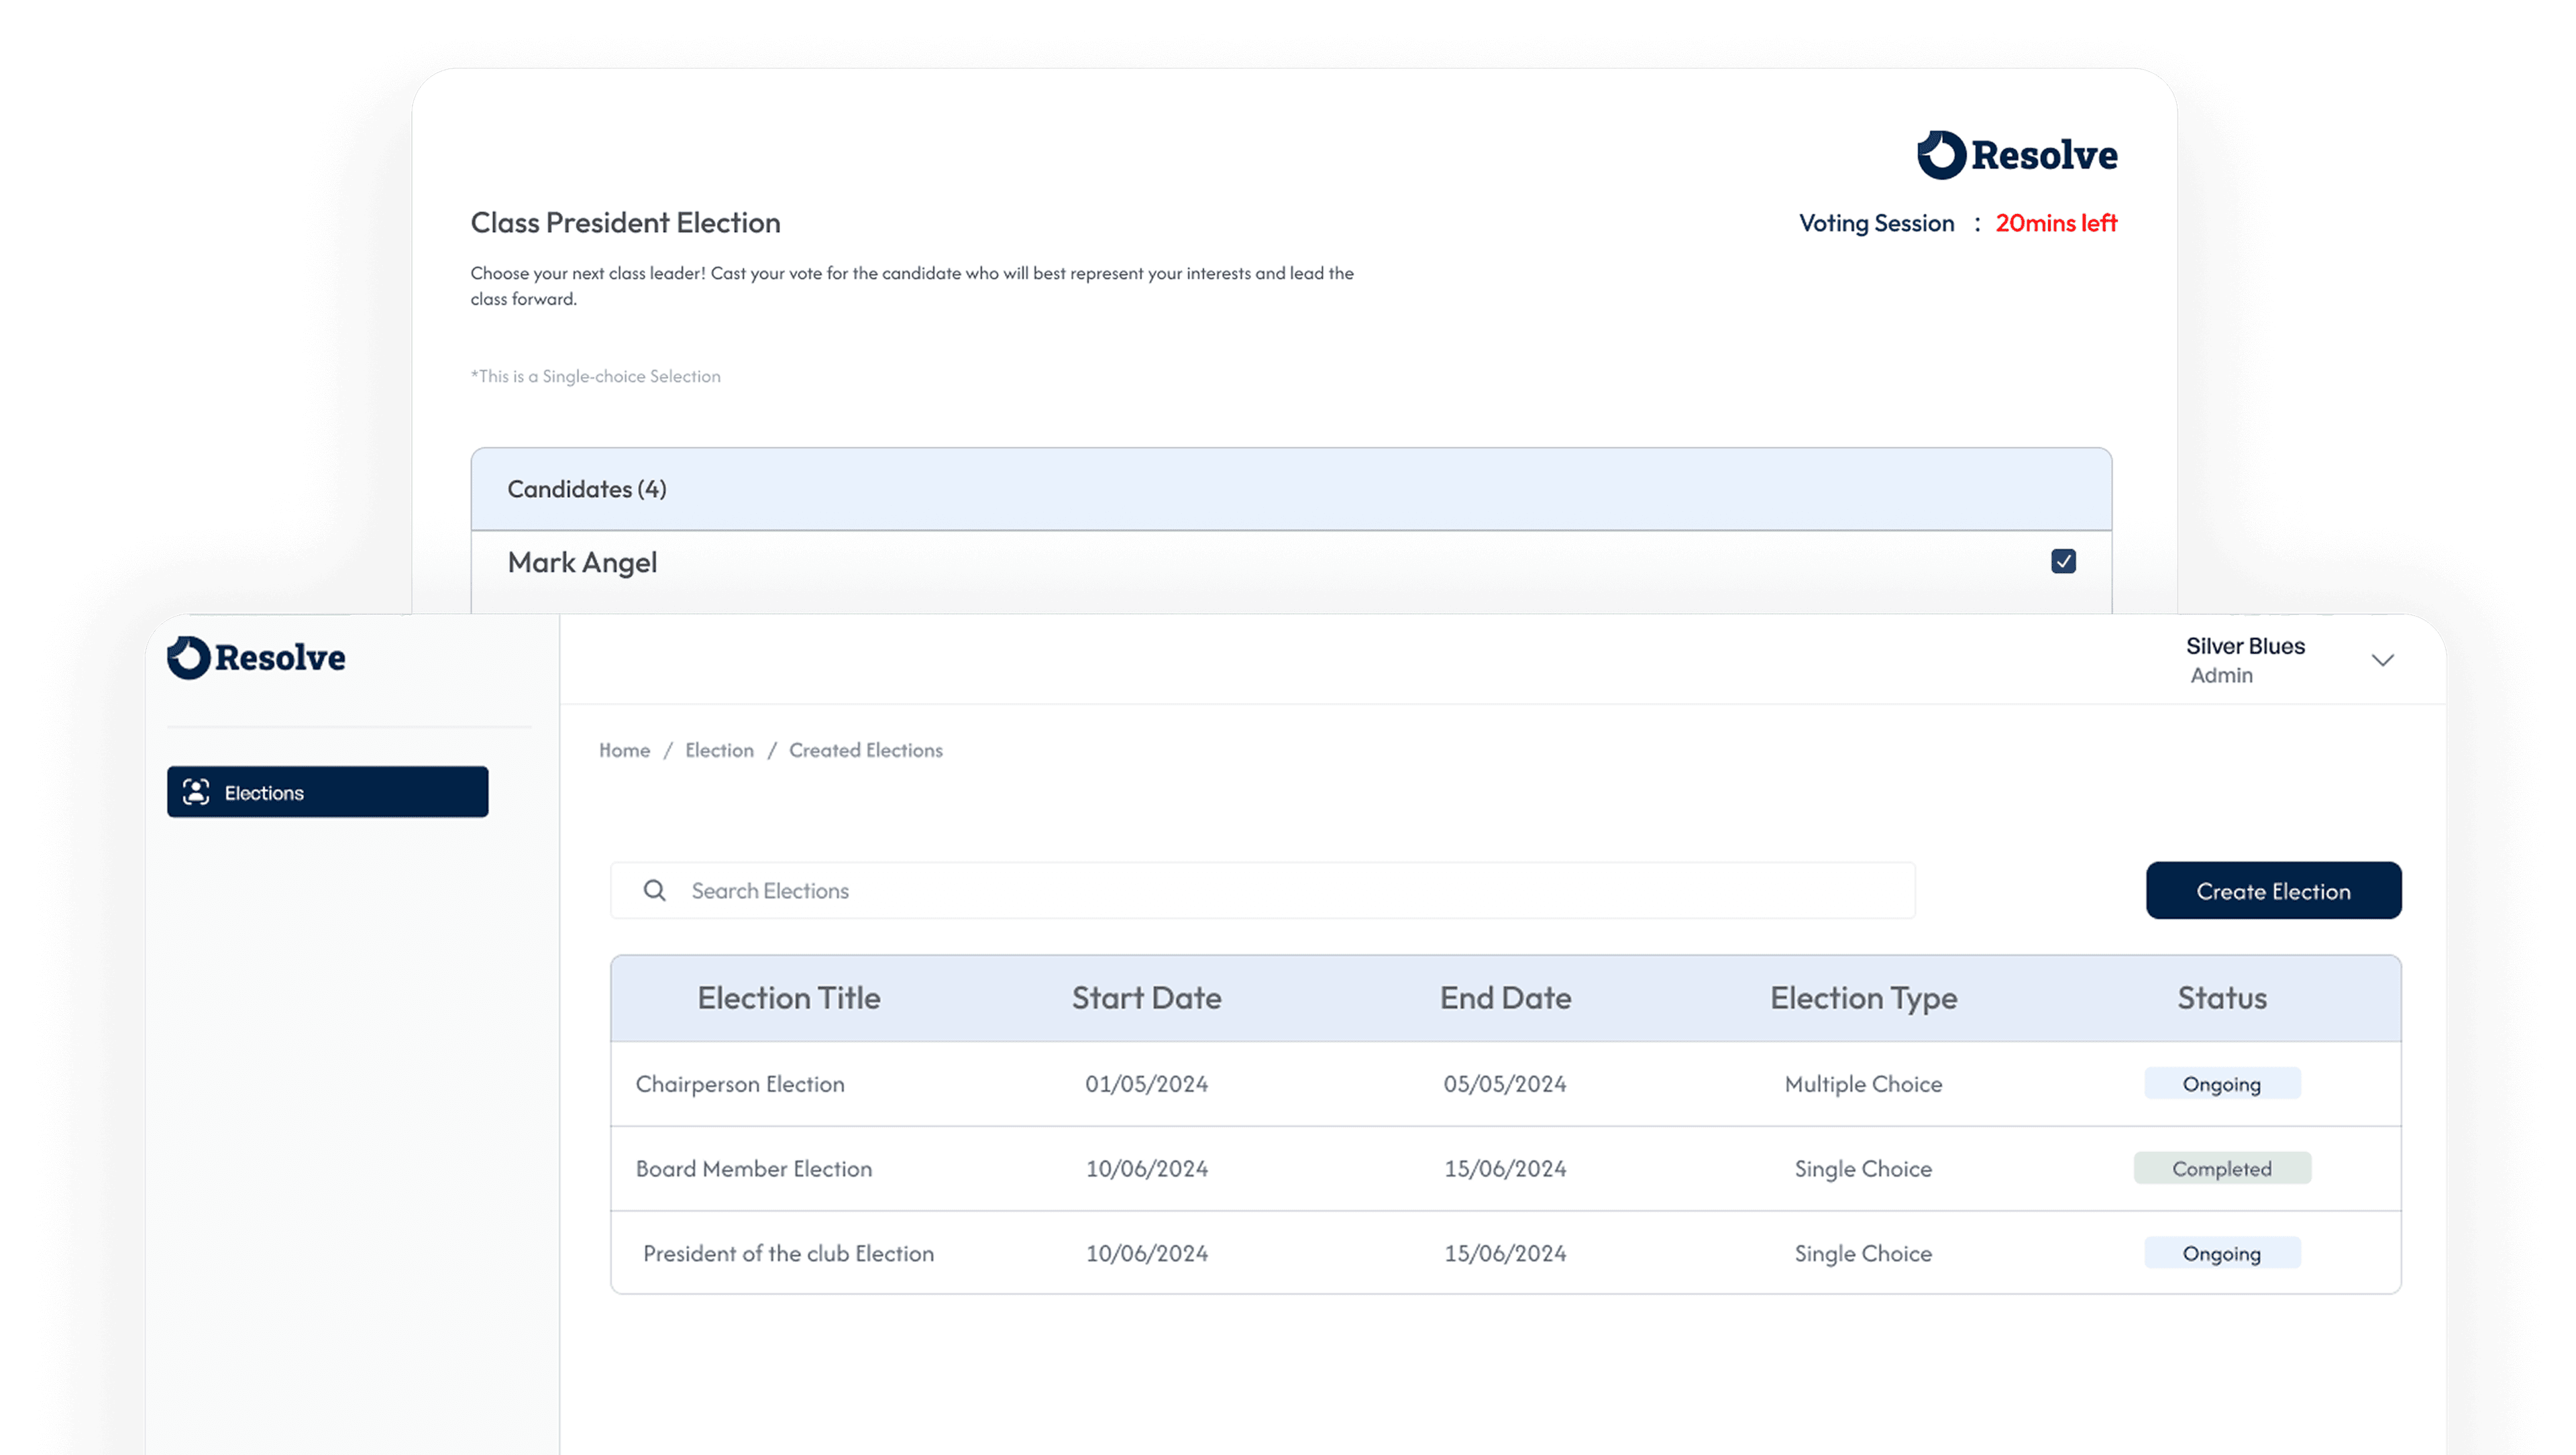Click the Resolve logo in sidebar
This screenshot has height=1455, width=2576.
coord(256,658)
